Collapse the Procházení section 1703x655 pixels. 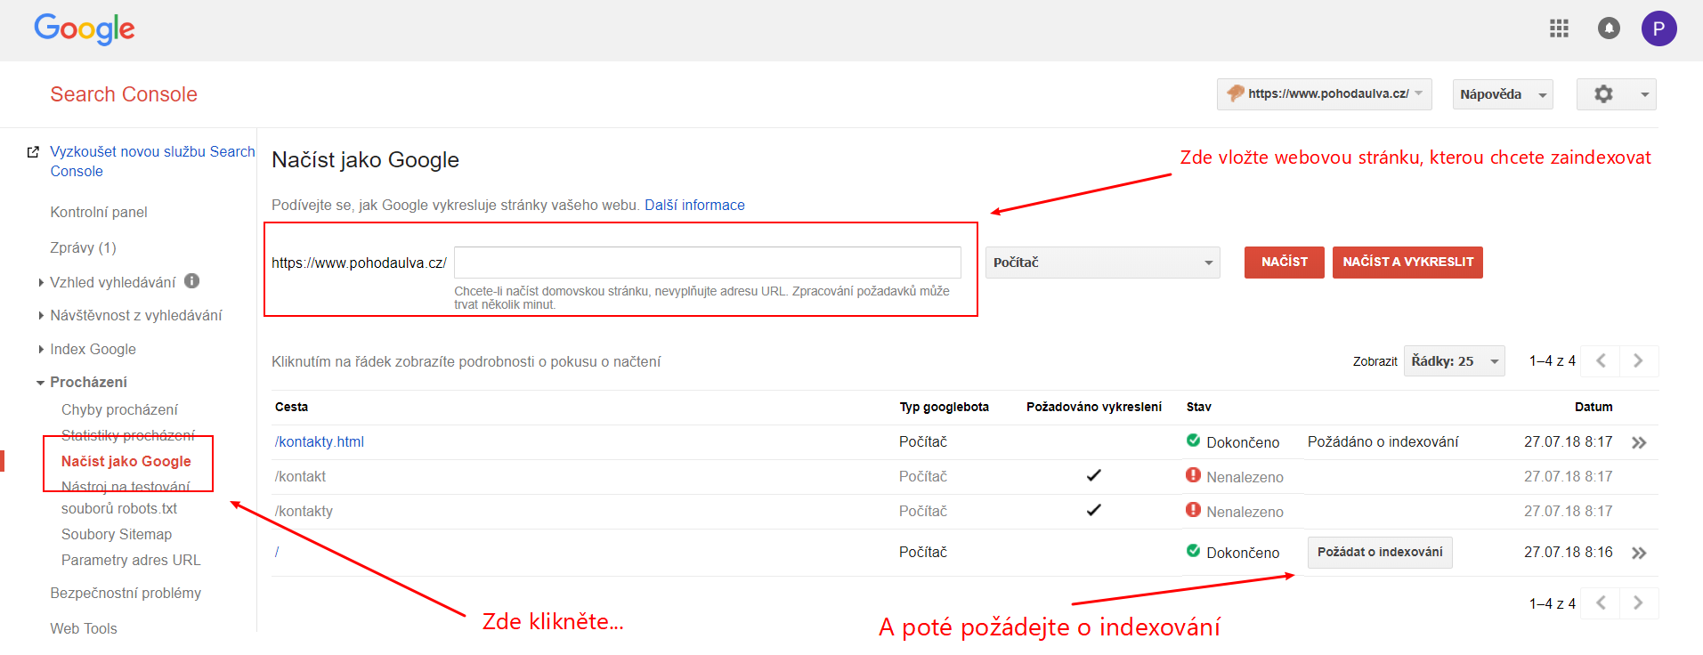[x=88, y=382]
